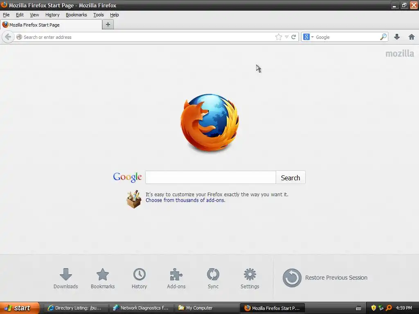Open Sync from the start page launcher

pyautogui.click(x=213, y=278)
